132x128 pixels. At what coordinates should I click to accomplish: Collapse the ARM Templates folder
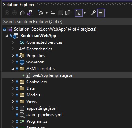coord(13,69)
